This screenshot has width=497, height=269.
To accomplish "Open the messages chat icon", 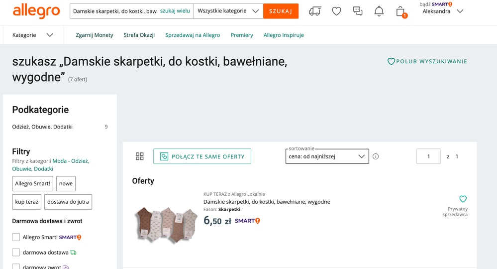I will tap(358, 11).
